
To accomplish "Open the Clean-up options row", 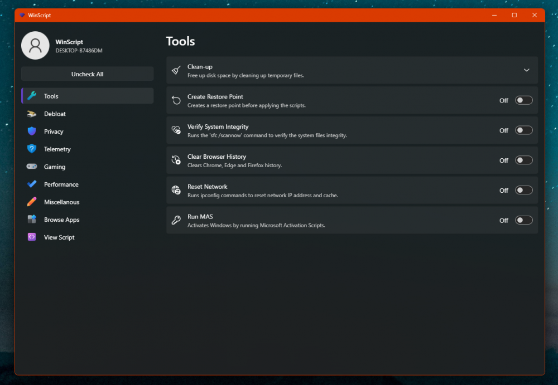I will (x=335, y=70).
